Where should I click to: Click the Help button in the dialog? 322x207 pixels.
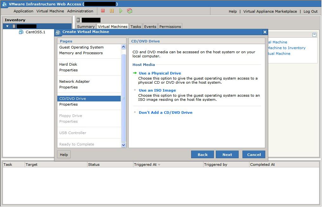click(x=64, y=155)
